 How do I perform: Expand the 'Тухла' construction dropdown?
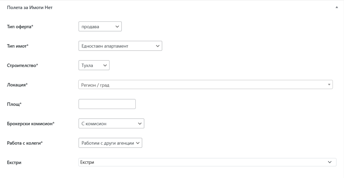94,65
